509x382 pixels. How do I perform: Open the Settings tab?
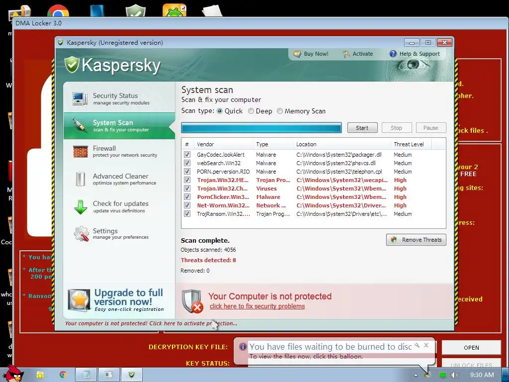tap(119, 234)
